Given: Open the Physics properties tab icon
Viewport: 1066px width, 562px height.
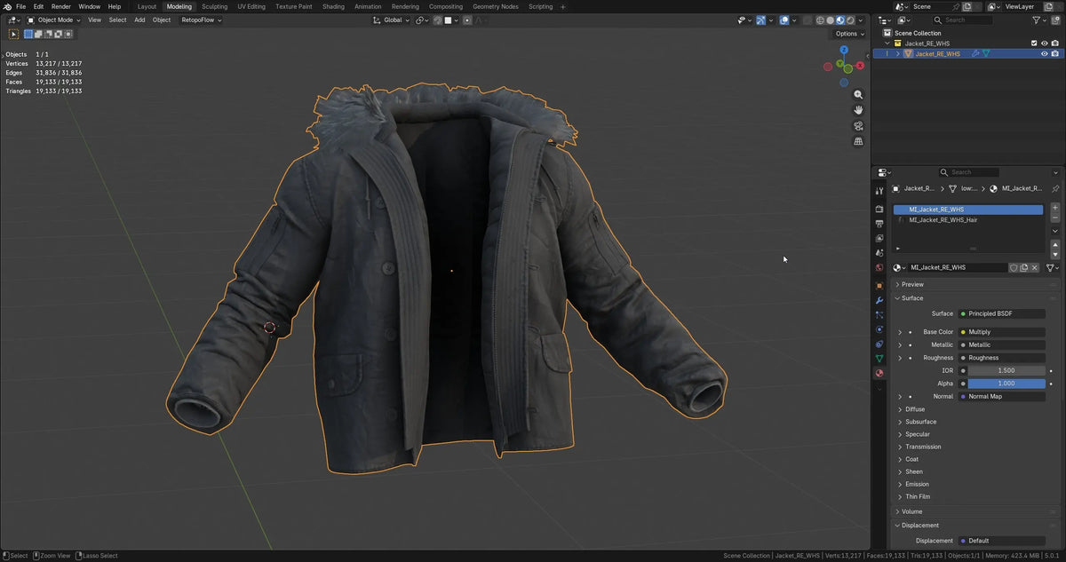Looking at the screenshot, I should pos(879,329).
